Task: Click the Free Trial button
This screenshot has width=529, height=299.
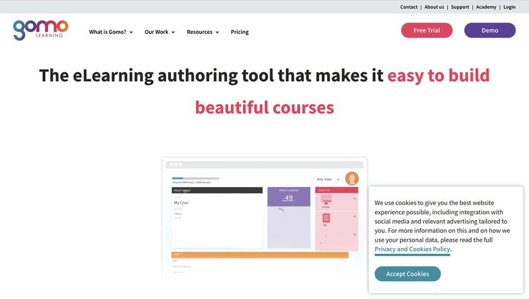Action: [x=427, y=30]
